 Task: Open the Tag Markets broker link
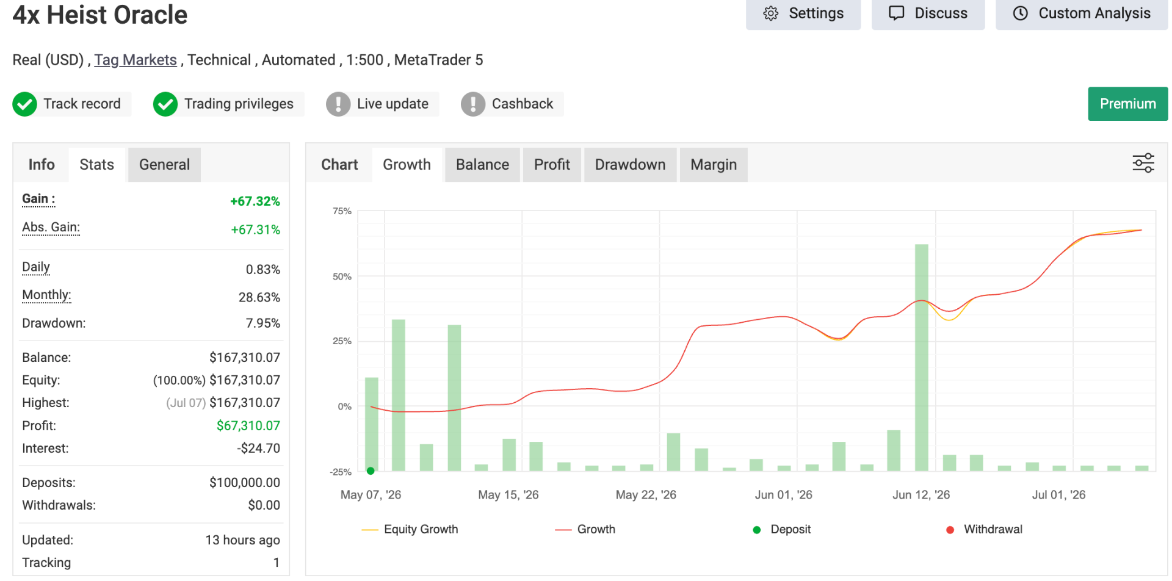point(136,60)
